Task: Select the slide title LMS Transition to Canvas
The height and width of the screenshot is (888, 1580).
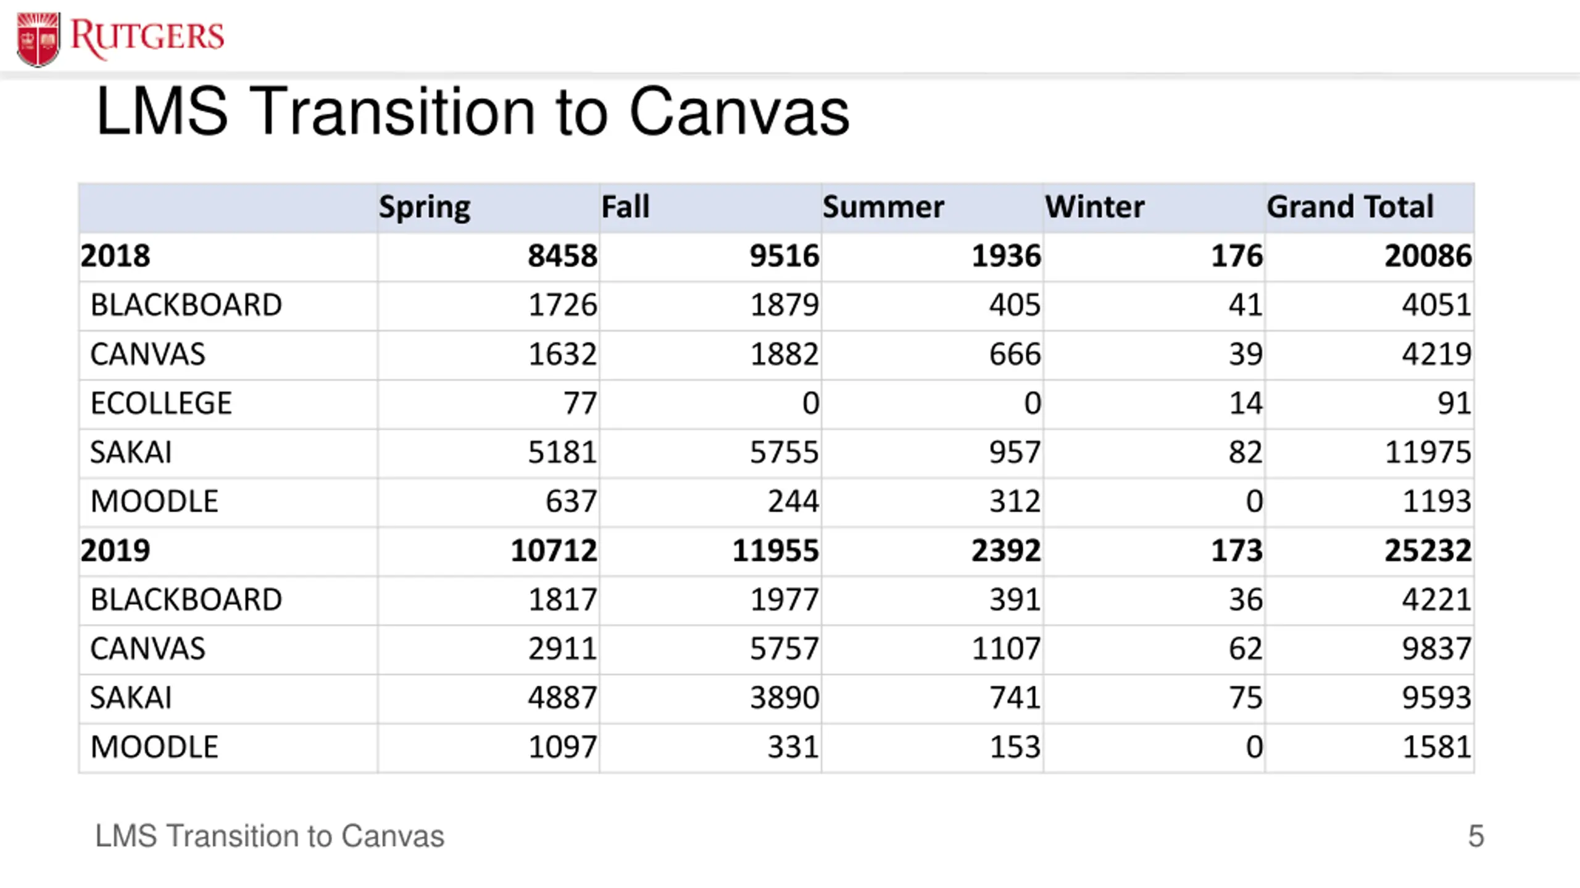Action: (x=473, y=112)
